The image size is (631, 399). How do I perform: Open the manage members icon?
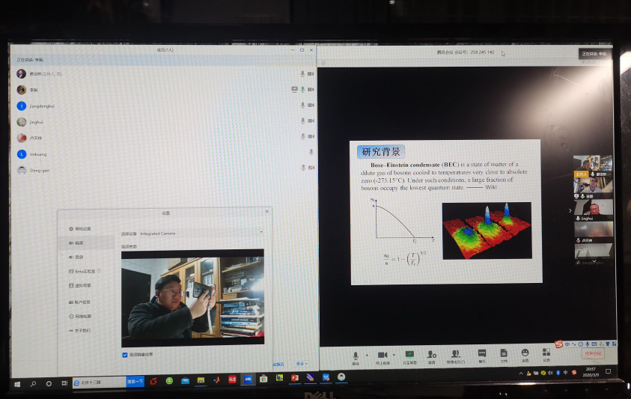coord(455,354)
